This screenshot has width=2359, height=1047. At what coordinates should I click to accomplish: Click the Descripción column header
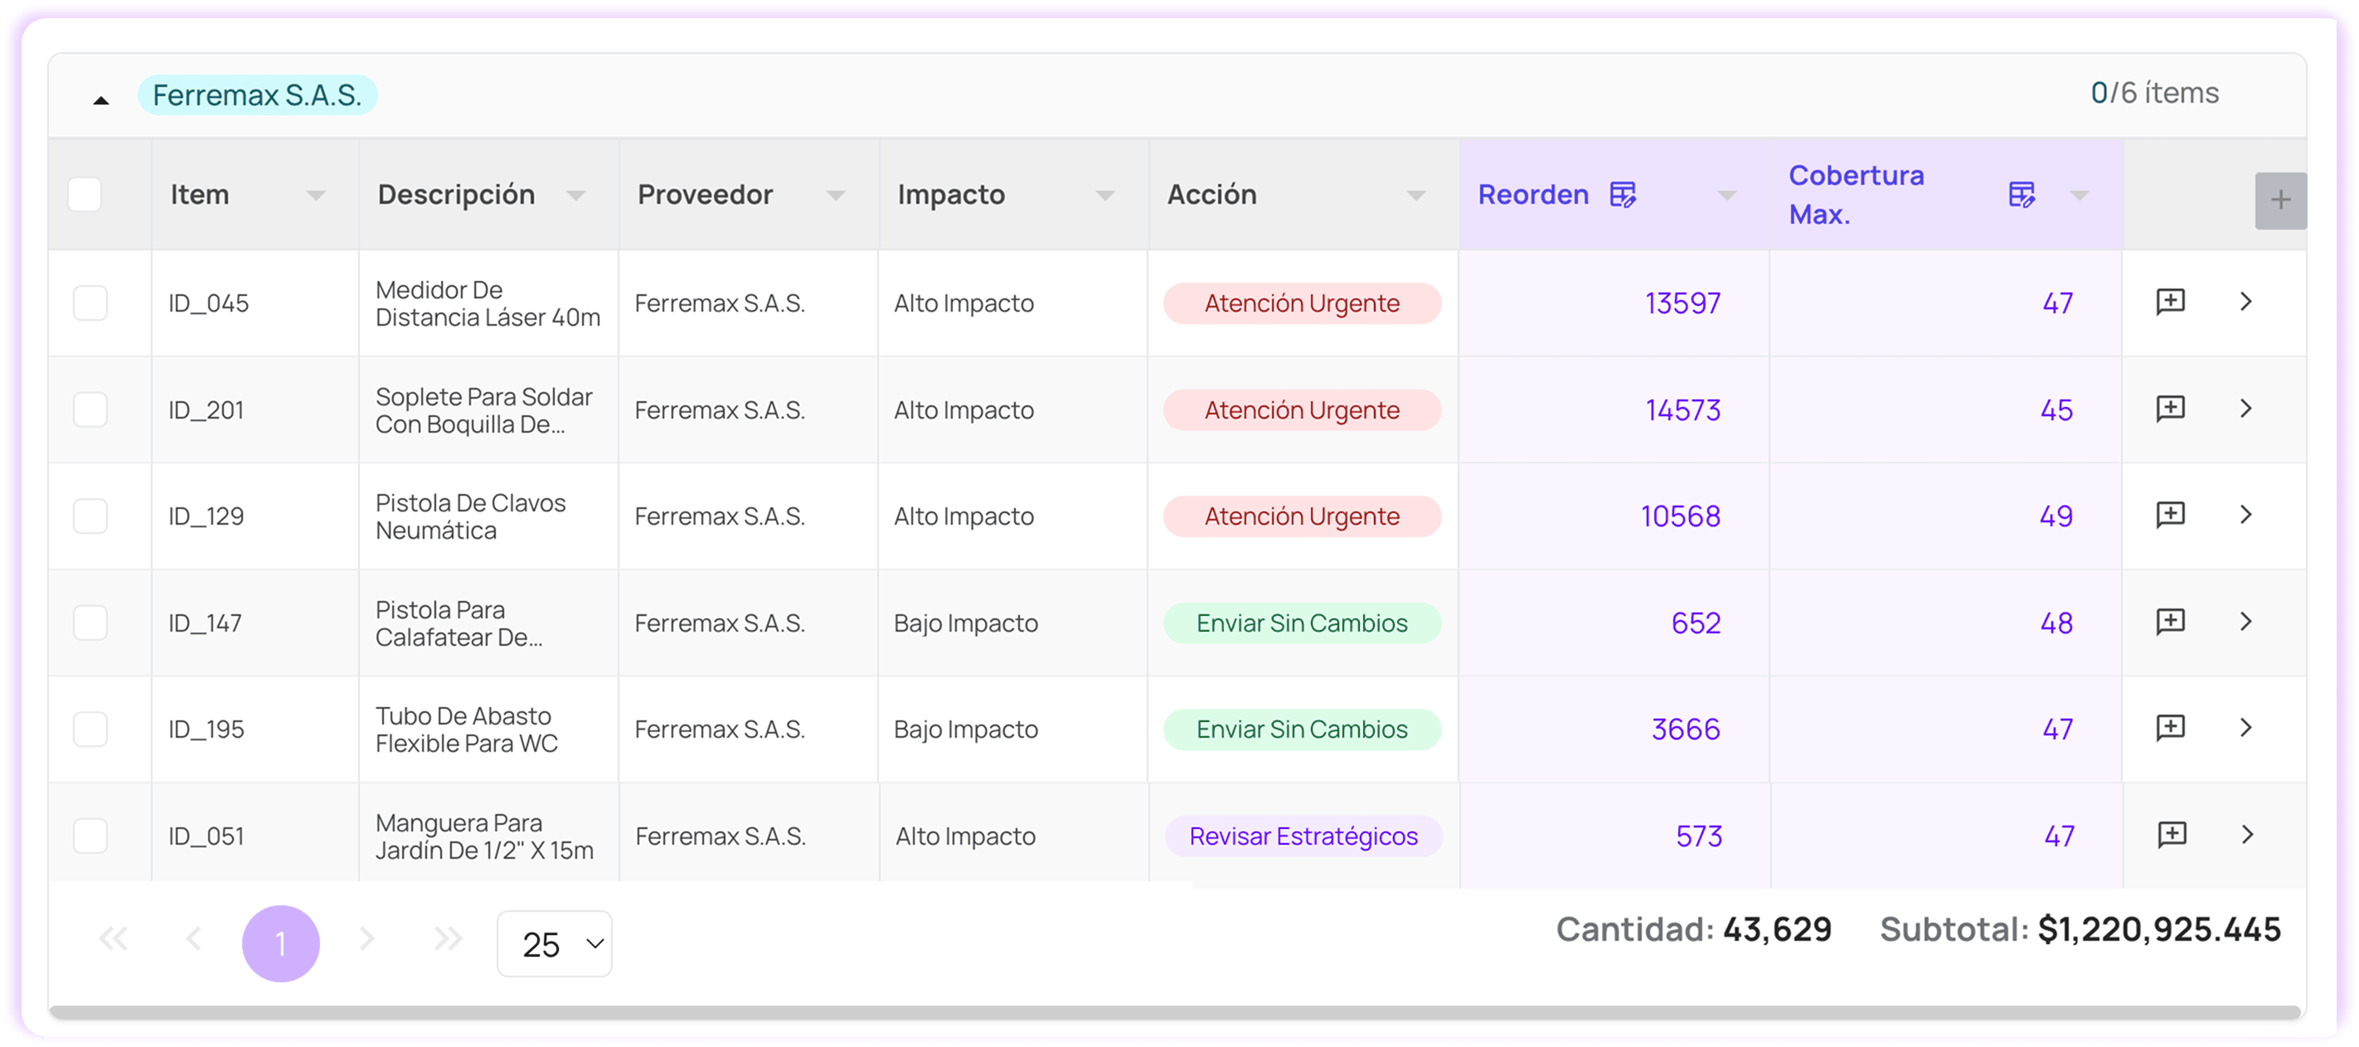(456, 195)
